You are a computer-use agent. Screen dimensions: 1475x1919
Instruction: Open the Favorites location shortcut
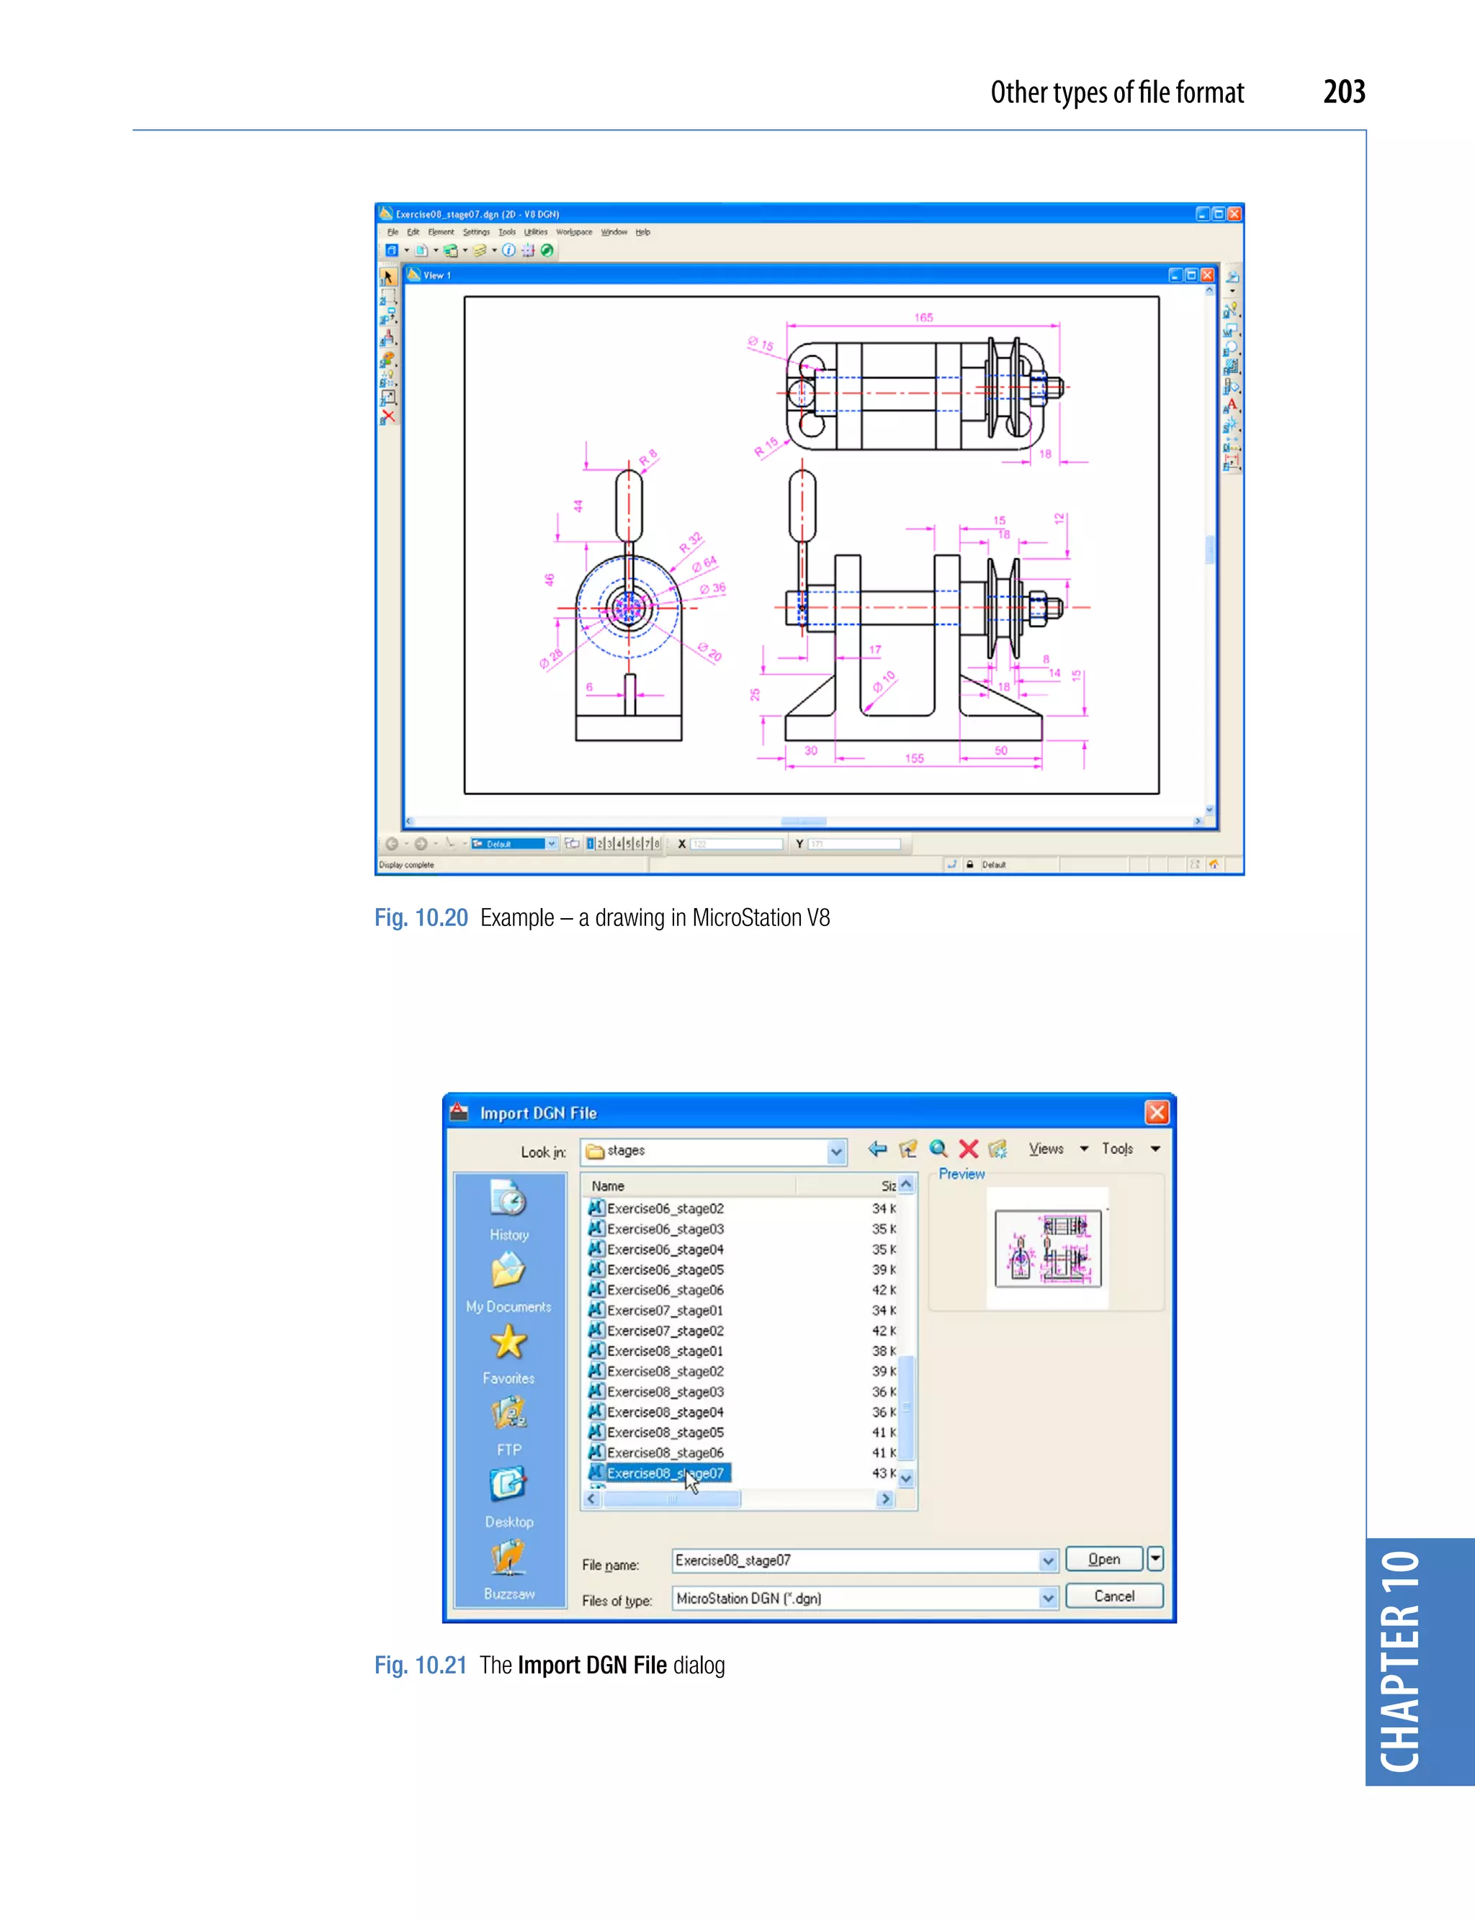coord(508,1354)
